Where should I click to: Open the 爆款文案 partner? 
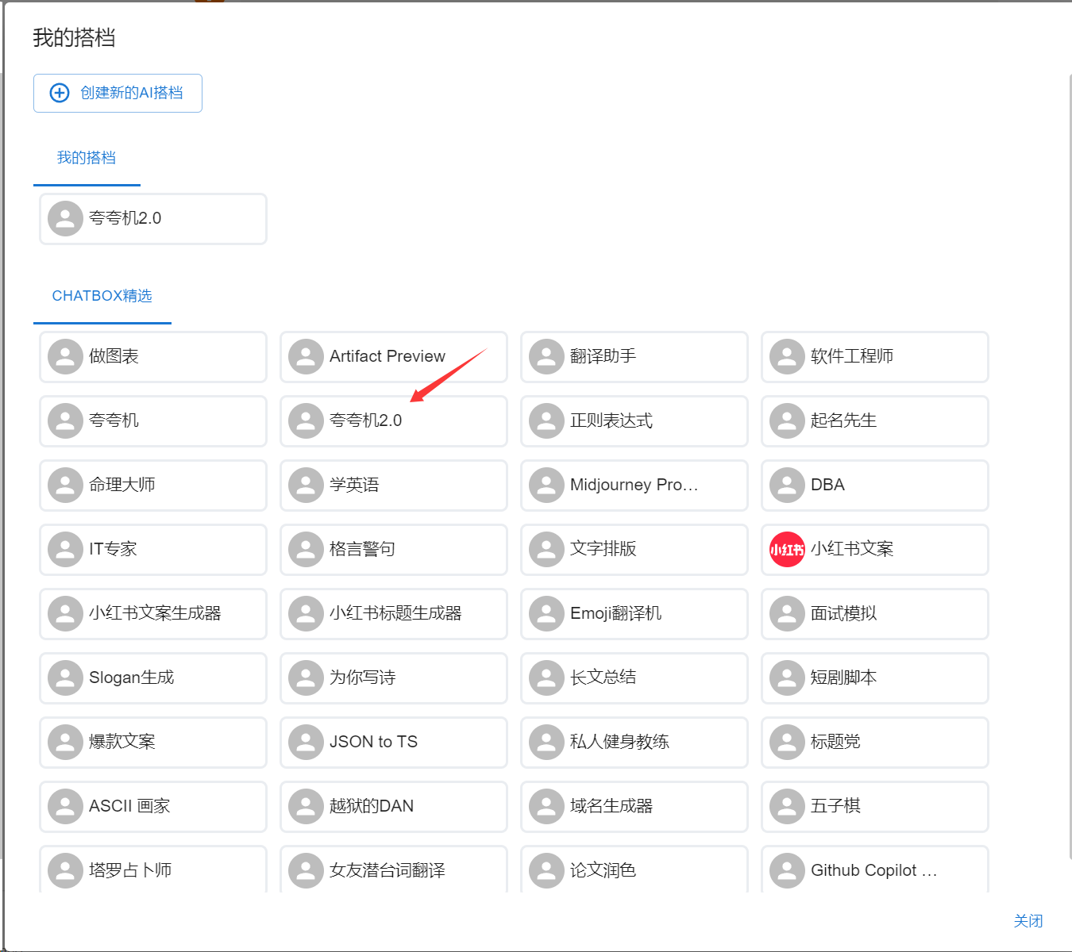[x=153, y=743]
